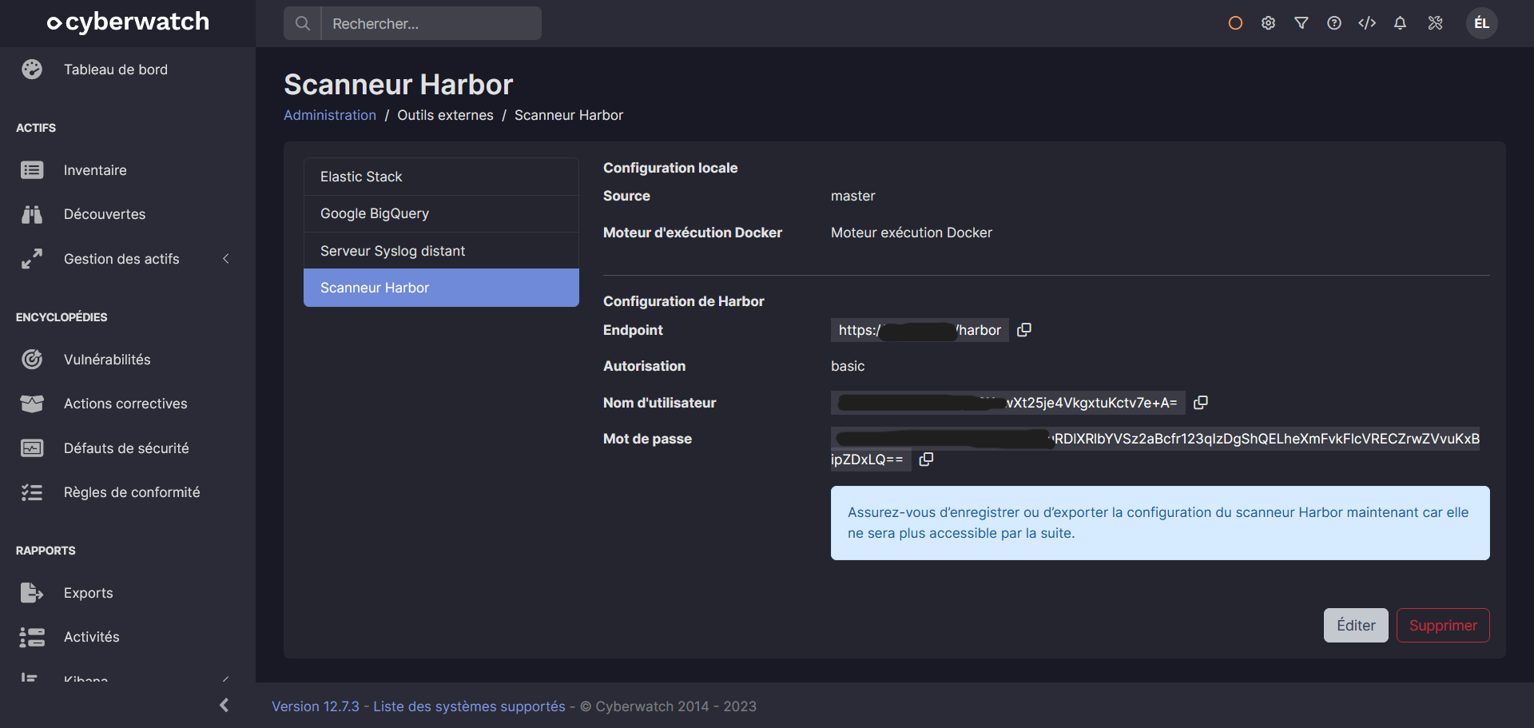The height and width of the screenshot is (728, 1534).
Task: Click the 'Moteur exécution Docker' value
Action: tap(912, 233)
